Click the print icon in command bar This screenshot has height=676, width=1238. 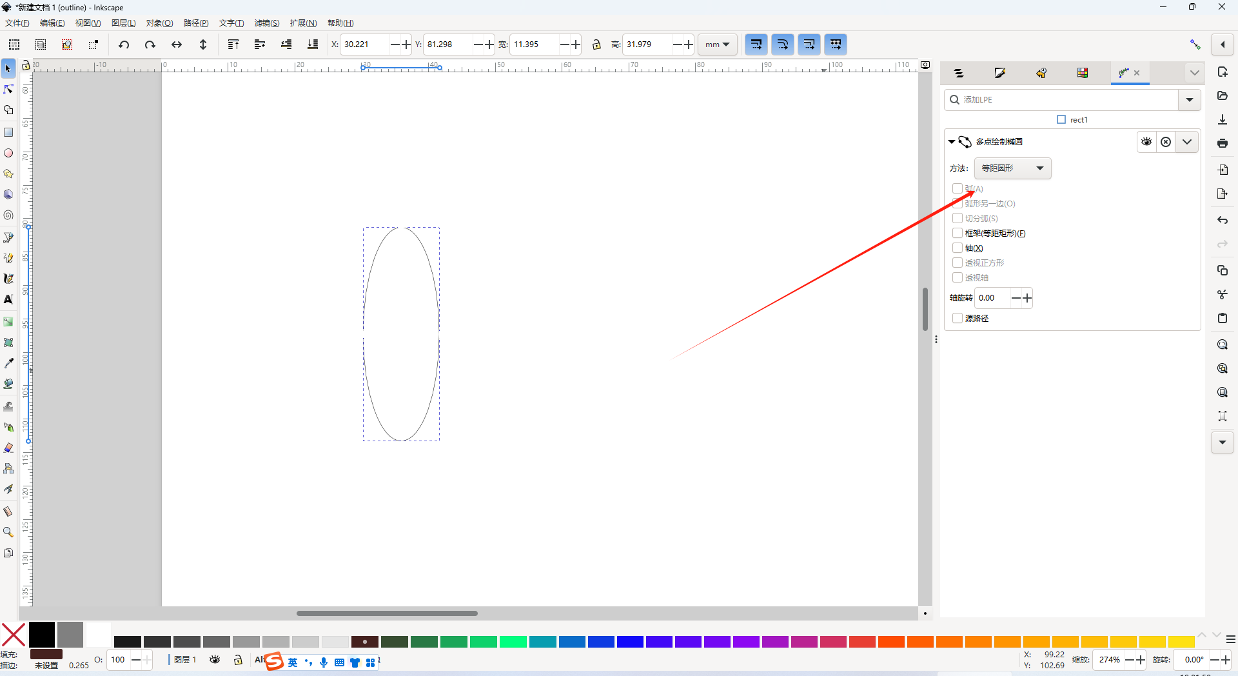click(1222, 143)
